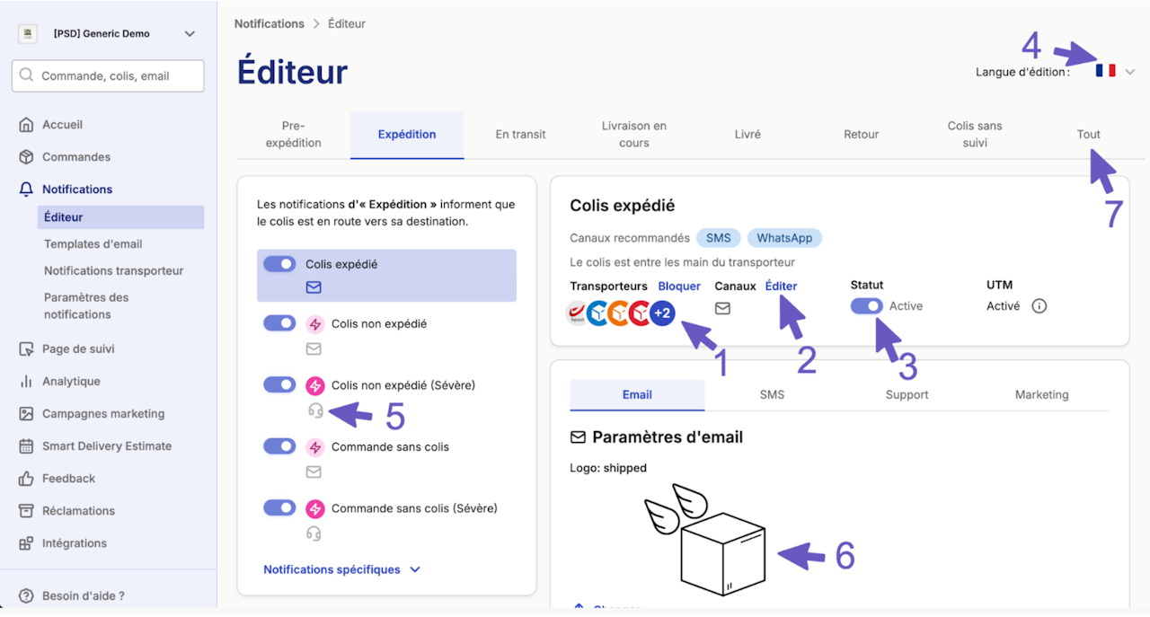Click the Smart Delivery Estimate calendar icon
Image resolution: width=1150 pixels, height=617 pixels.
[26, 446]
